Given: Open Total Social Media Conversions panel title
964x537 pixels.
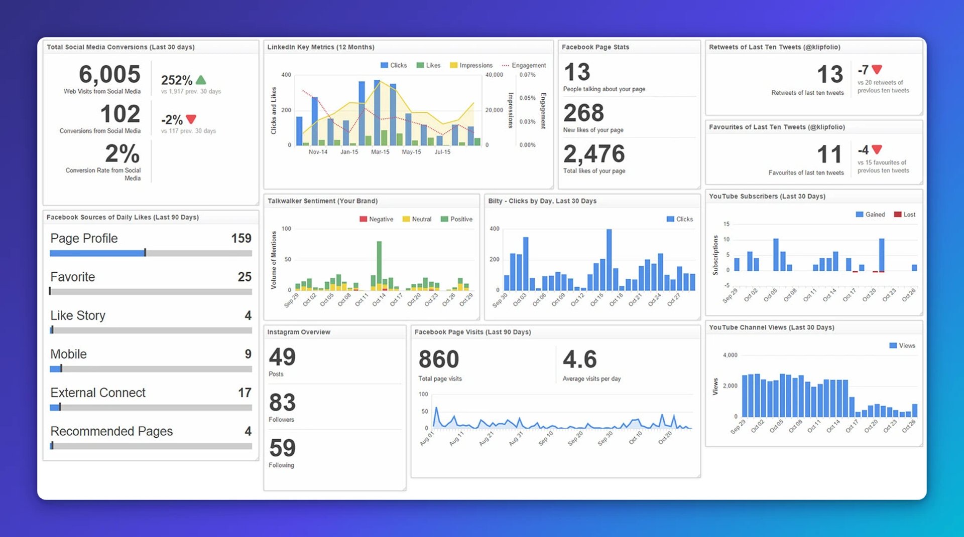Looking at the screenshot, I should click(x=120, y=47).
